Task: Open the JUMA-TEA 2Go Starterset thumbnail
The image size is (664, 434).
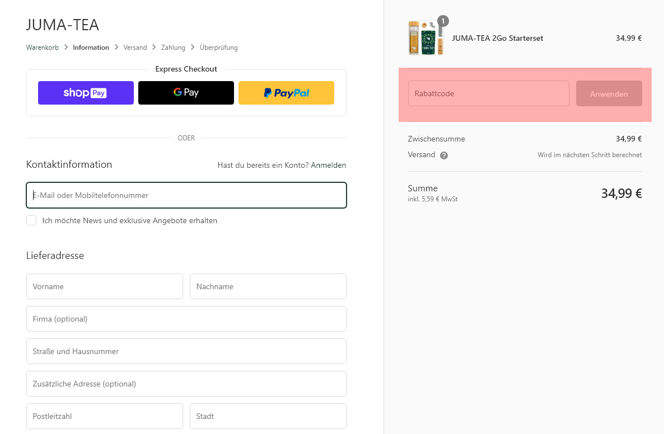Action: [x=425, y=38]
